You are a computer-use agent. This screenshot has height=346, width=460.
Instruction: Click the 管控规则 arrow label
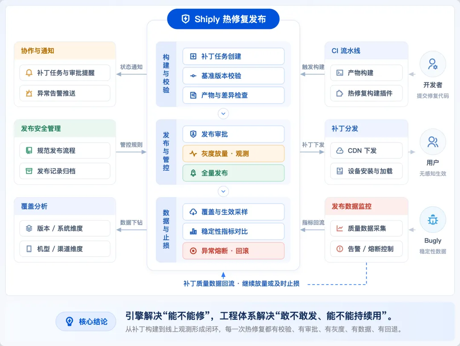pos(131,145)
